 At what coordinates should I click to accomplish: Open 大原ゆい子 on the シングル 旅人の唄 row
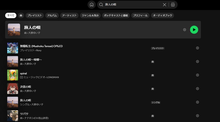click(37, 104)
